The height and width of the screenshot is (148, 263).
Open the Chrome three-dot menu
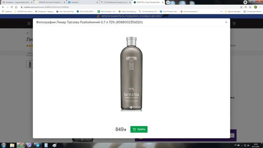click(x=260, y=7)
